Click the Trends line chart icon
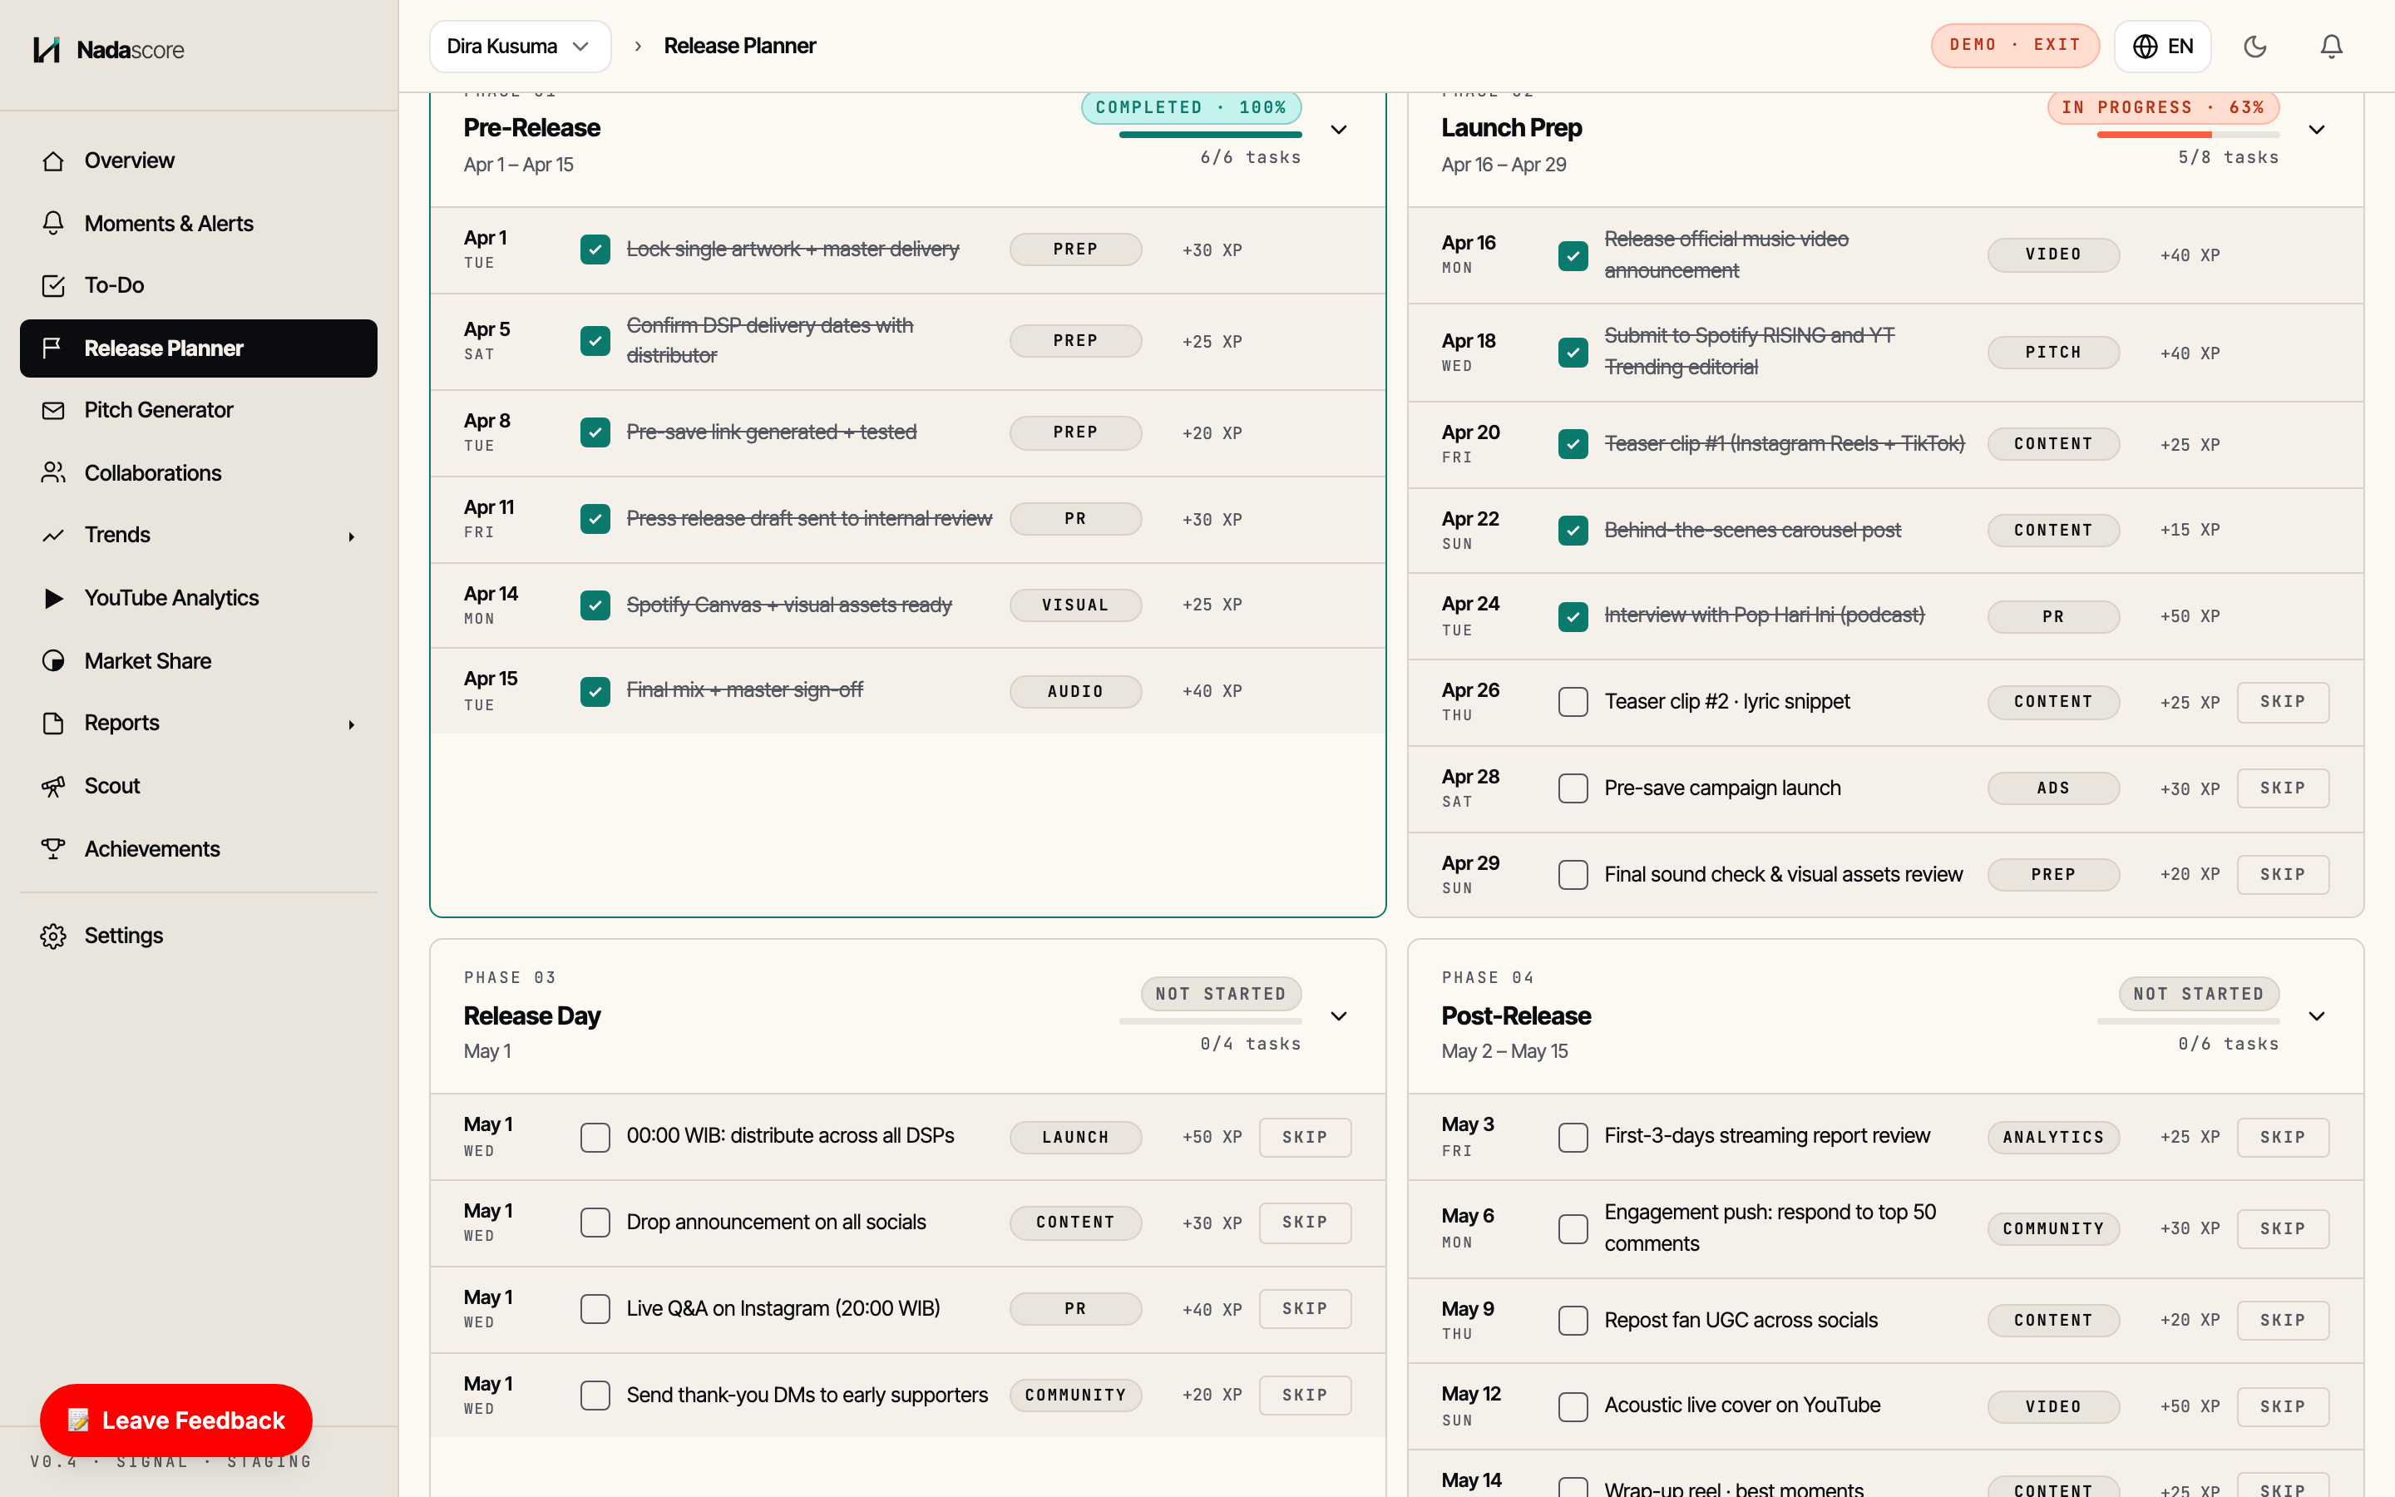The image size is (2395, 1497). tap(53, 535)
